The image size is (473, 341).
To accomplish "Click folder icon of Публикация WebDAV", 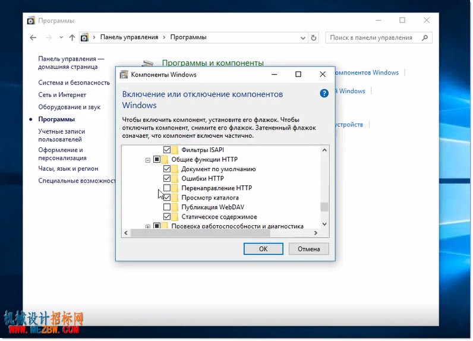I will (x=175, y=207).
